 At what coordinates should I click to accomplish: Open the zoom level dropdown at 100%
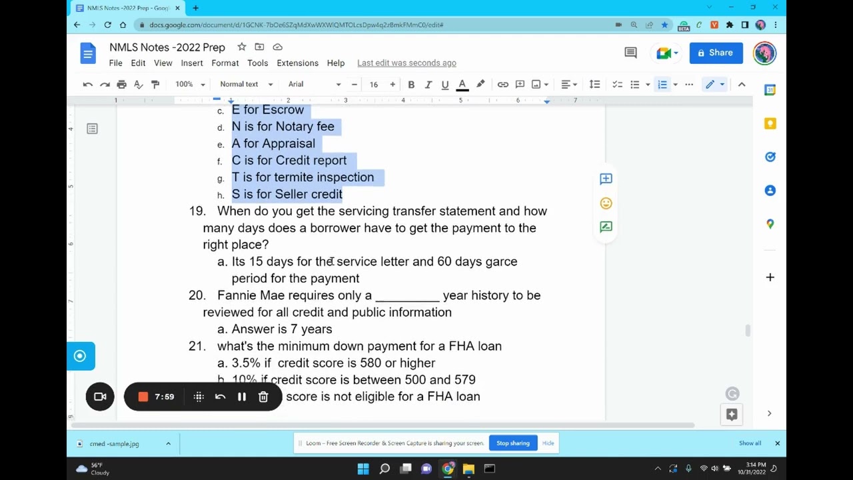[x=190, y=85]
